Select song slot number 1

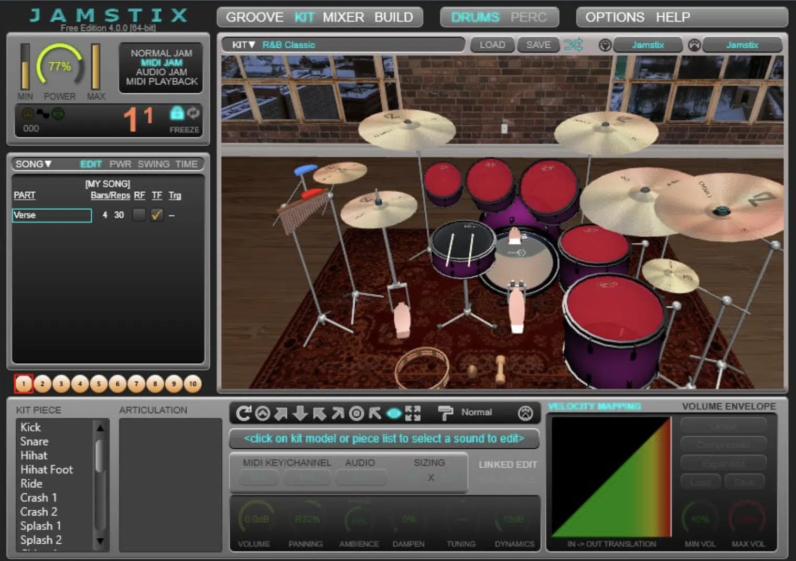[24, 384]
